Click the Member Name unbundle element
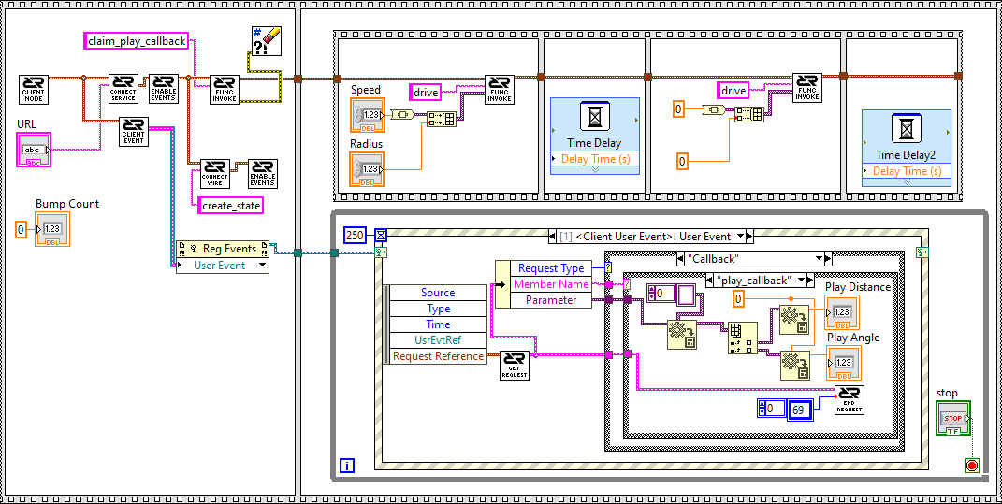Image resolution: width=1002 pixels, height=504 pixels. (x=551, y=284)
